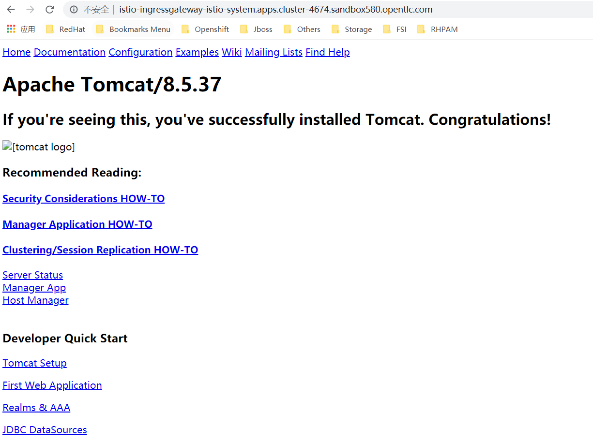
Task: Open the Host Manager link
Action: point(35,300)
